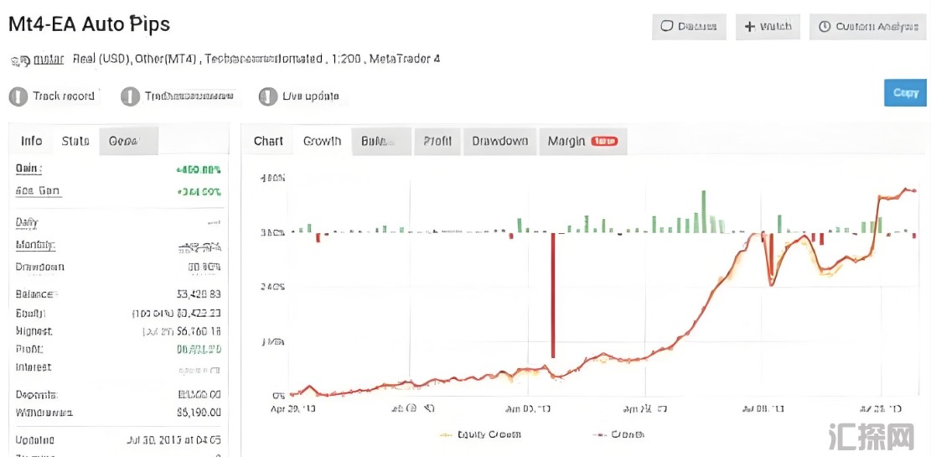This screenshot has width=931, height=457.
Task: Click the user avatar icon before Real (USD)
Action: click(18, 60)
